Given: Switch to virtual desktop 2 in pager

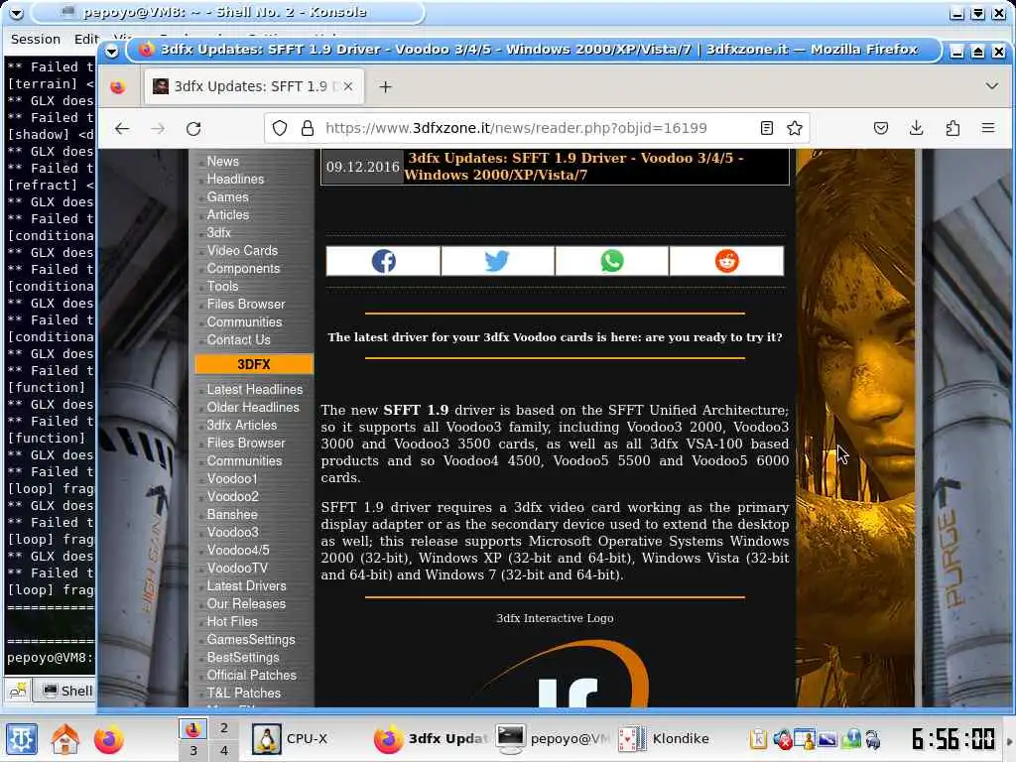Looking at the screenshot, I should 223,728.
